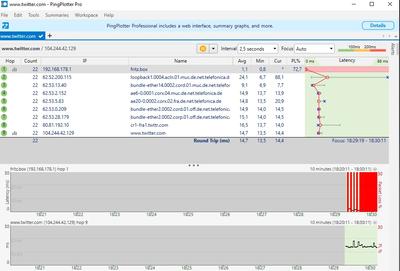This screenshot has height=271, width=400.
Task: Click the green hop 2 number circle
Action: [4, 77]
